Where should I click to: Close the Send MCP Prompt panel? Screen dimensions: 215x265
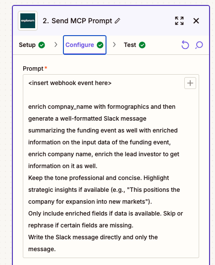(196, 21)
